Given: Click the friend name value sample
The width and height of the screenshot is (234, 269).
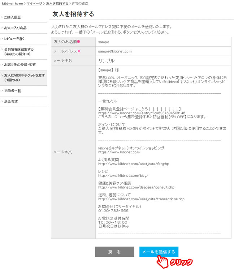Looking at the screenshot, I should click(104, 42).
